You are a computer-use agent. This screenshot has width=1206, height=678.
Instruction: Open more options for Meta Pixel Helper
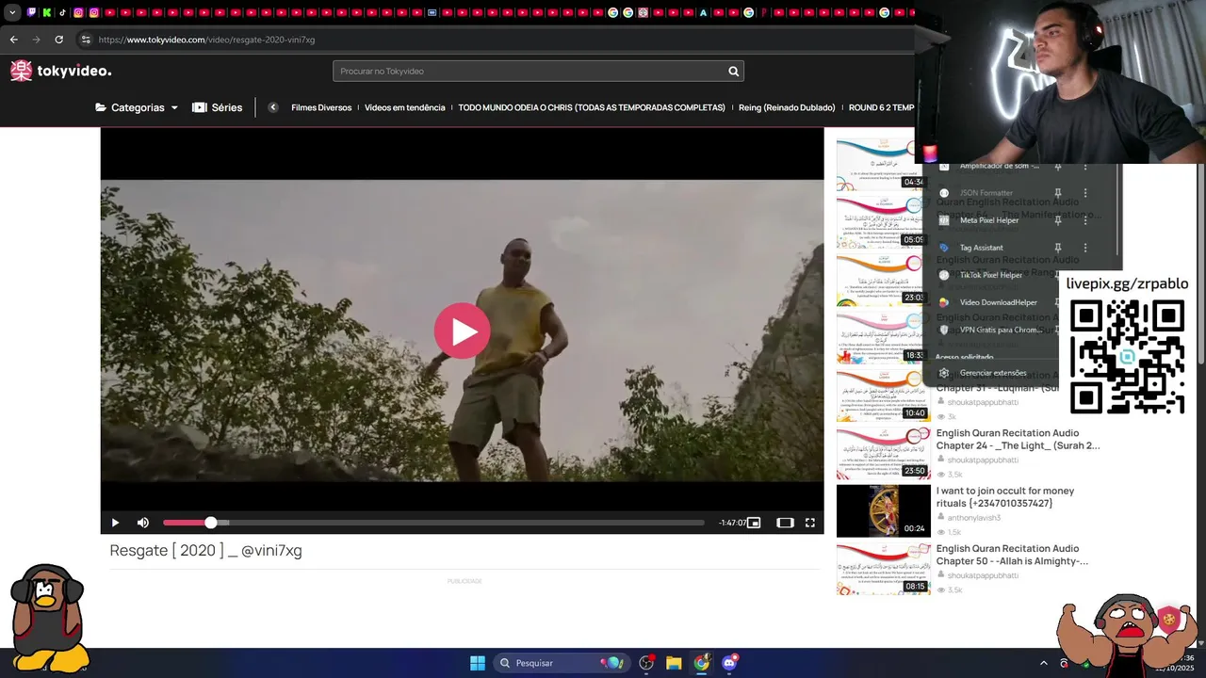point(1085,220)
